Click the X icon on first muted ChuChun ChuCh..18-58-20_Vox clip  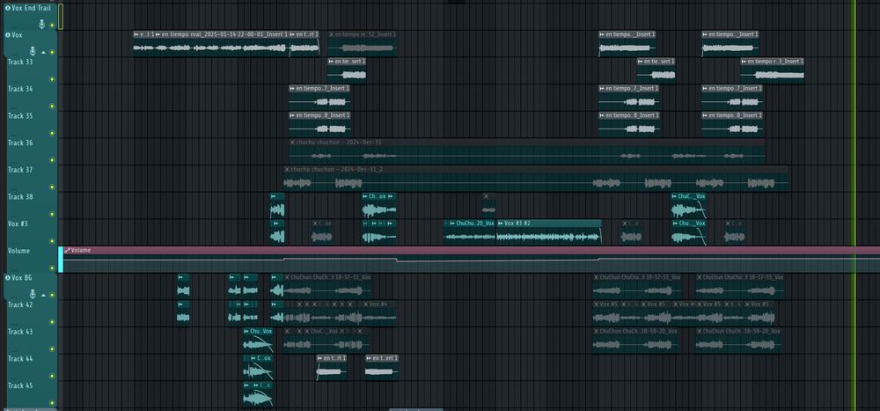[597, 331]
